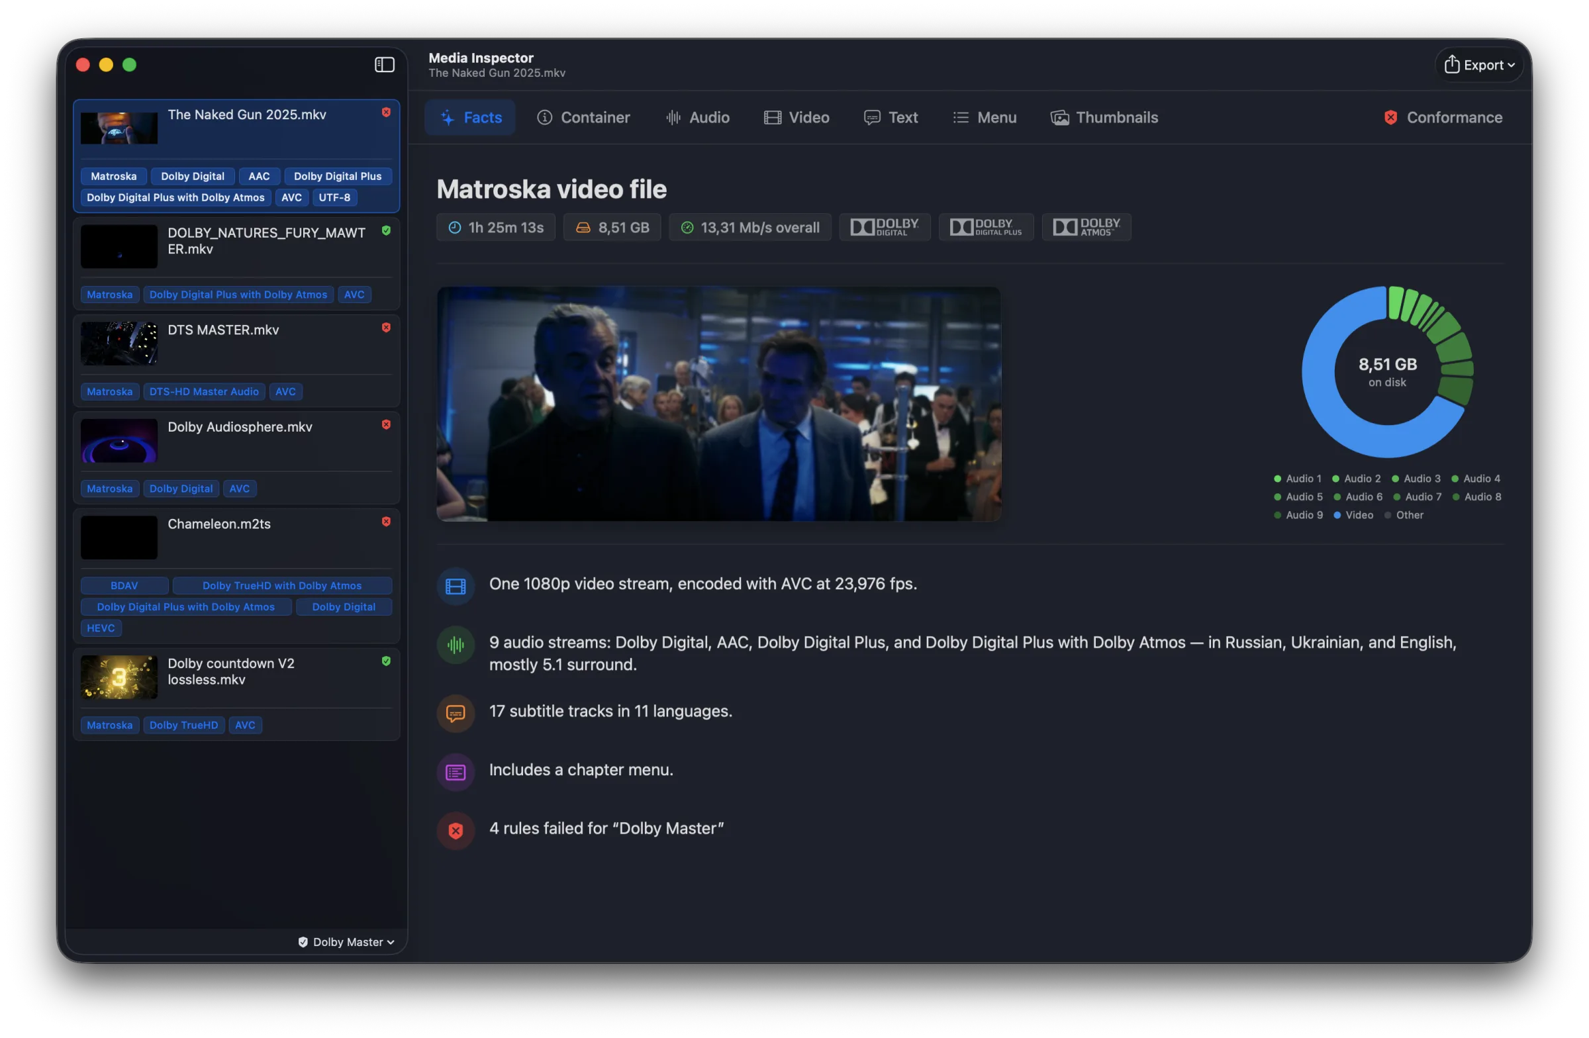Click the orange subtitle tracks icon

coord(456,713)
